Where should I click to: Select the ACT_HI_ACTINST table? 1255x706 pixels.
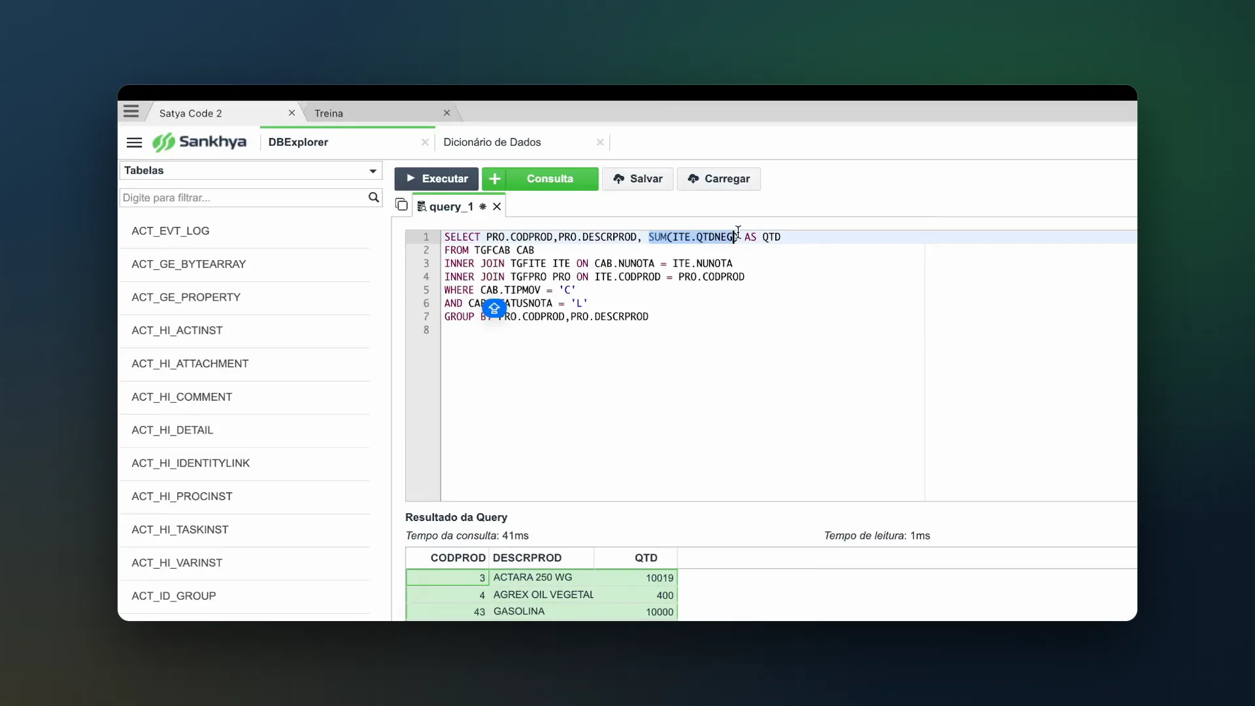244,331
